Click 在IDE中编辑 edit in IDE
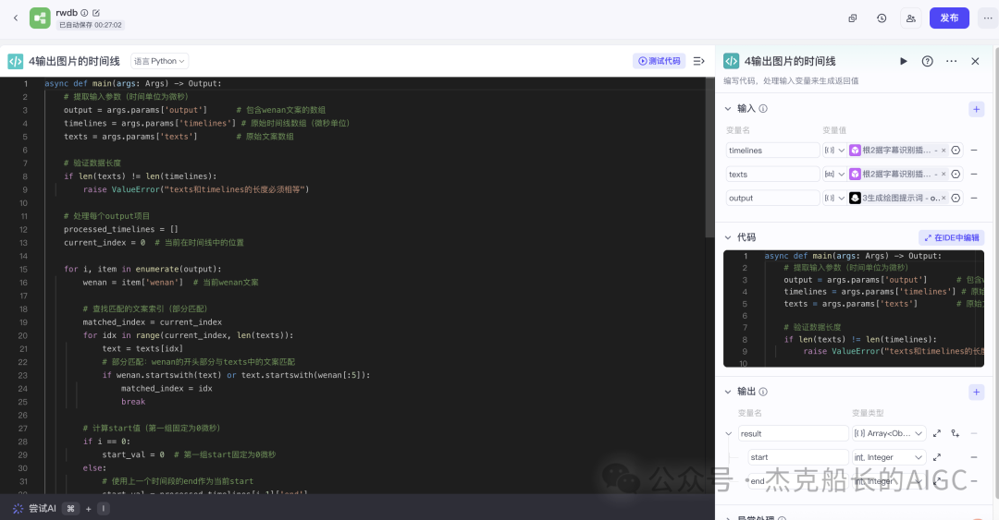The width and height of the screenshot is (999, 520). click(951, 237)
